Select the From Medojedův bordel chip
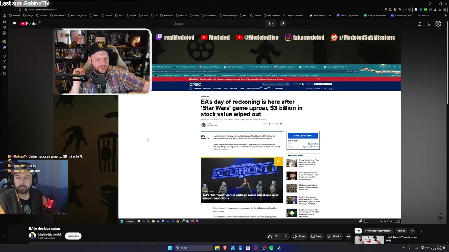Screen dimensions: 449x252 click(378, 231)
